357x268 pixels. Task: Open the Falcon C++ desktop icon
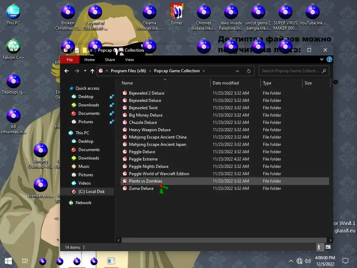tap(14, 49)
